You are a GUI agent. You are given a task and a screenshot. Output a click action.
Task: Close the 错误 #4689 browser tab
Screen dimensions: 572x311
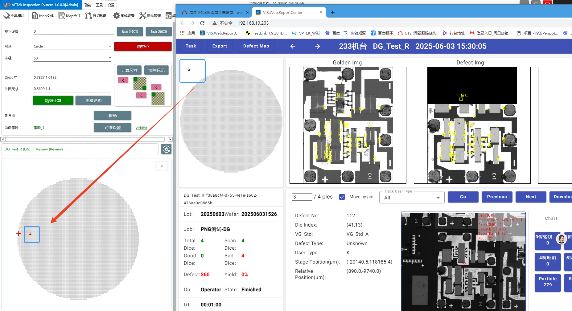(x=247, y=12)
